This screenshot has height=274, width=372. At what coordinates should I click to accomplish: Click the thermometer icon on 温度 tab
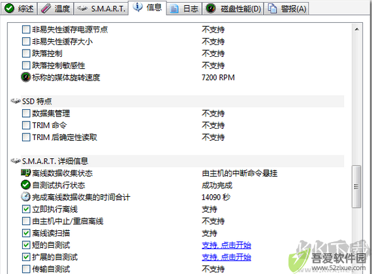tap(46, 9)
